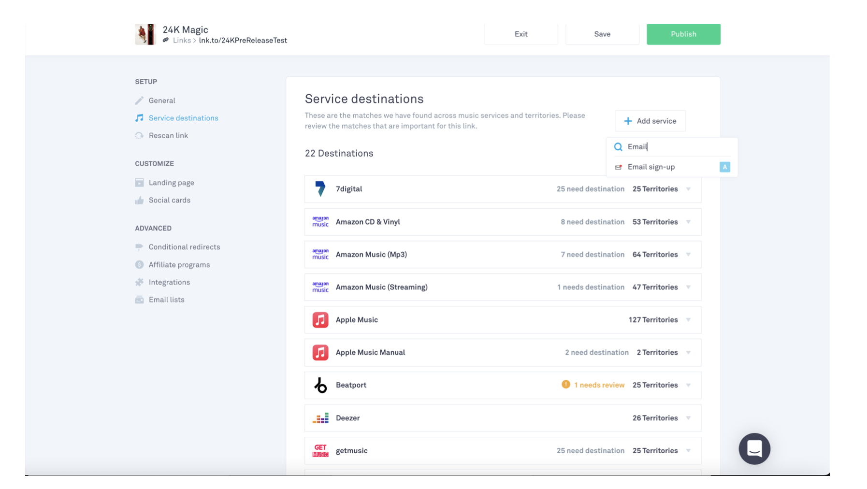Screen dimensions: 867x489
Task: Select Email sign-up from search results
Action: (650, 167)
